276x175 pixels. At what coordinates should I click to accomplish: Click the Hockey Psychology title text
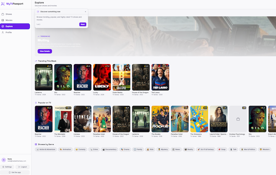[x=237, y=134]
